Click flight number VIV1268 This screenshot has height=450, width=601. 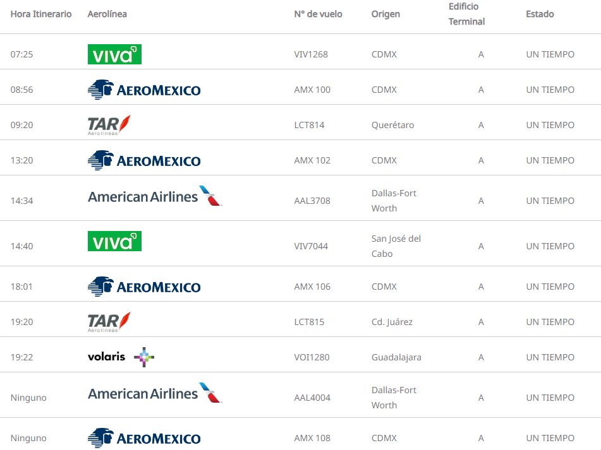pyautogui.click(x=311, y=54)
